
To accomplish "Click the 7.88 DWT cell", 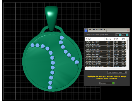I will pos(117,61).
